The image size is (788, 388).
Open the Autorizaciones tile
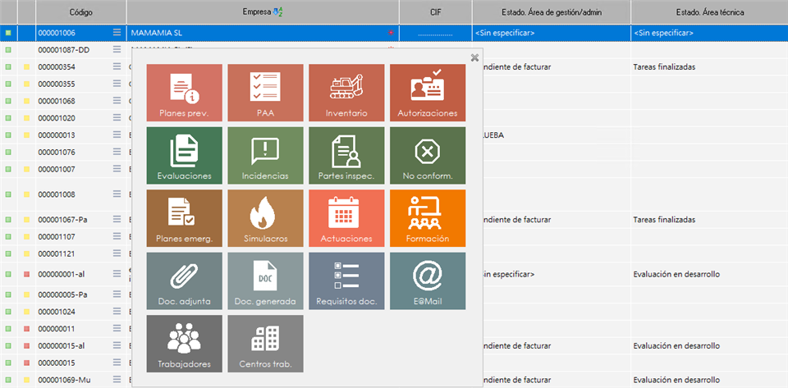427,93
